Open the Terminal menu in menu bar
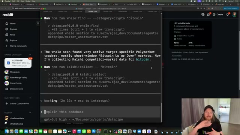240x135 pixels. [x=7, y=1]
